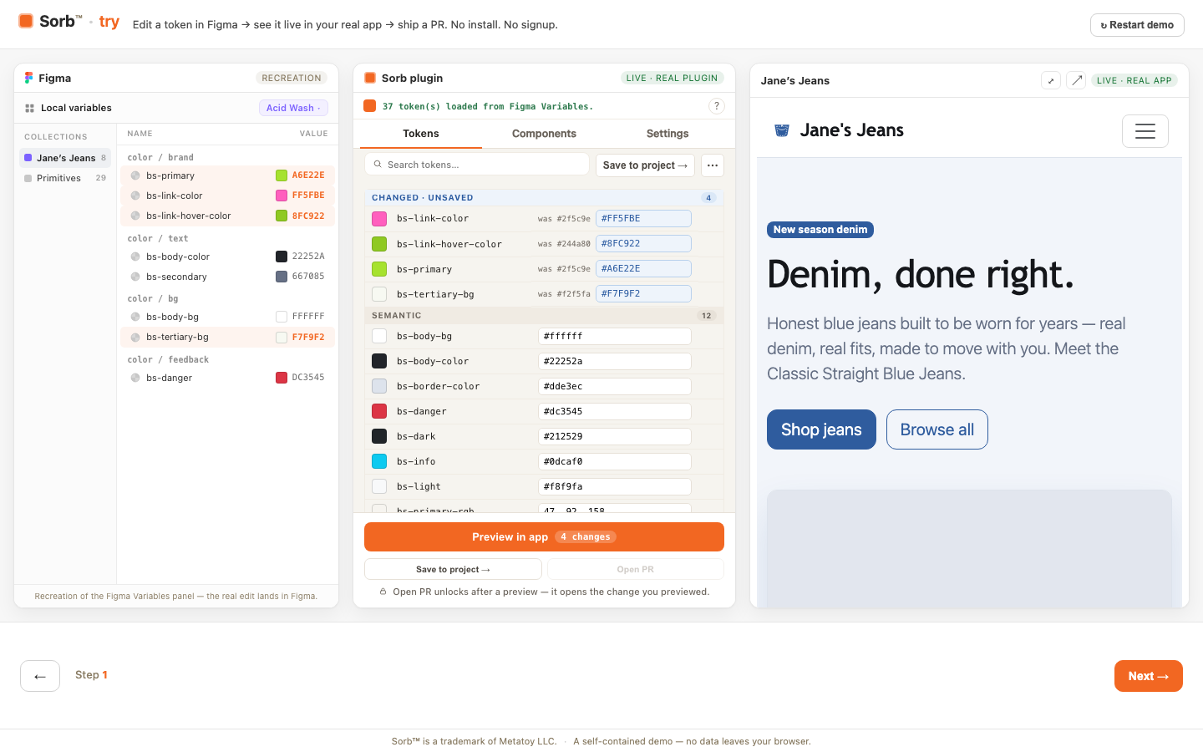Click the 4 changes badge on Preview button
1203x752 pixels.
586,537
